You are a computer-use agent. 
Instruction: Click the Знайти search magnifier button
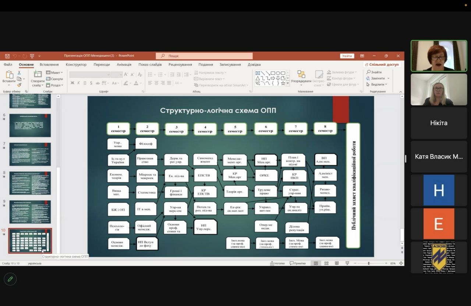374,72
